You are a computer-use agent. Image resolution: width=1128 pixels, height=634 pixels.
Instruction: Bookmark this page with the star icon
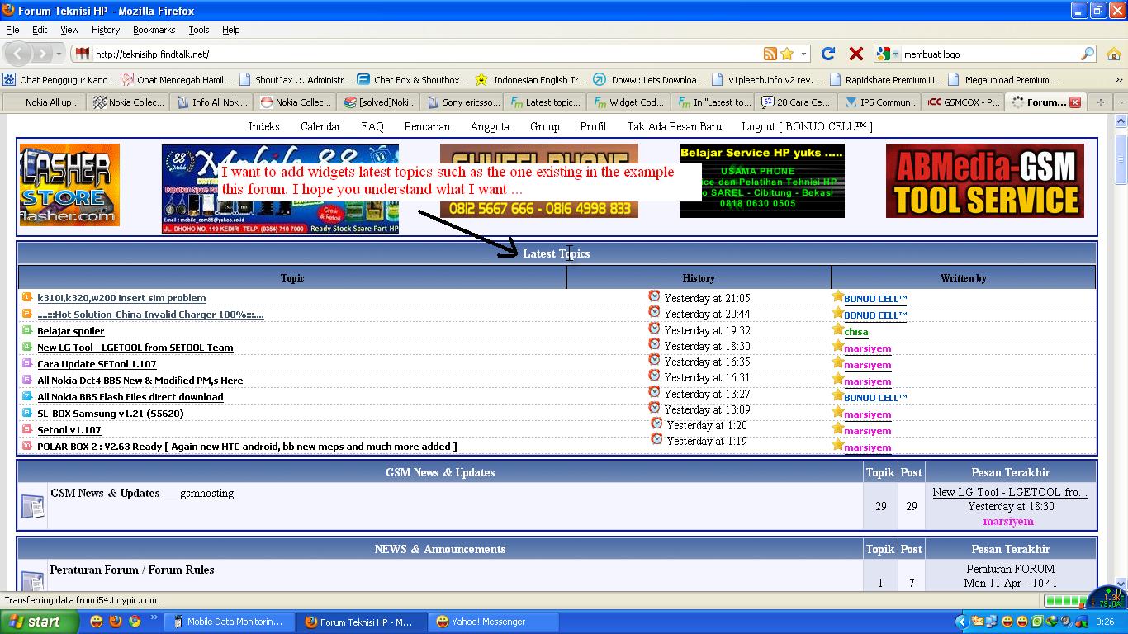pyautogui.click(x=787, y=54)
